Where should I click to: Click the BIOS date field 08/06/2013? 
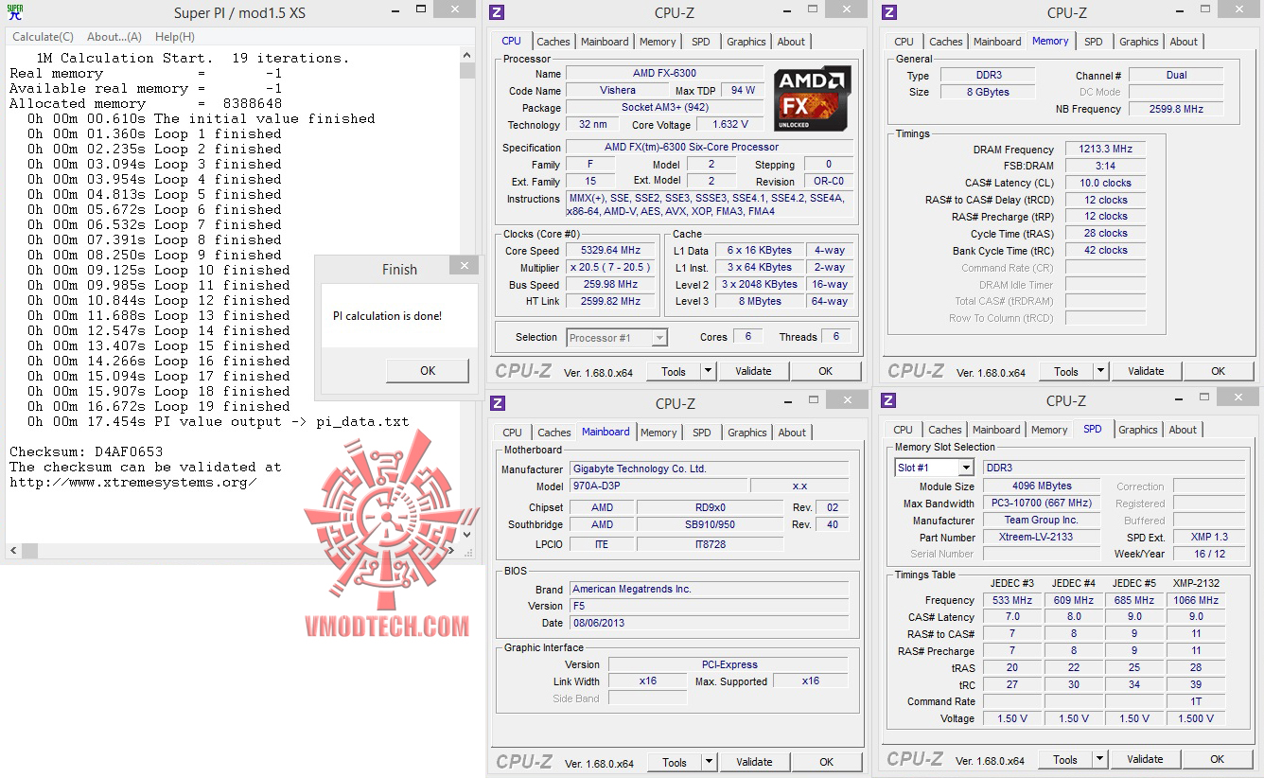[x=709, y=623]
